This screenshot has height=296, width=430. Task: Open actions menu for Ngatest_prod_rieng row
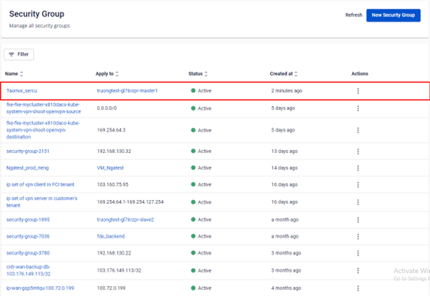(358, 168)
